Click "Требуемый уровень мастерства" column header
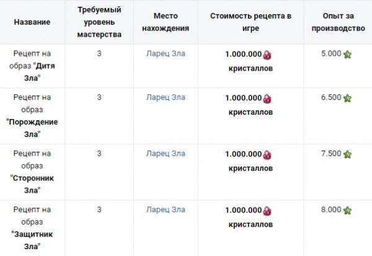This screenshot has height=256, width=372. point(99,22)
